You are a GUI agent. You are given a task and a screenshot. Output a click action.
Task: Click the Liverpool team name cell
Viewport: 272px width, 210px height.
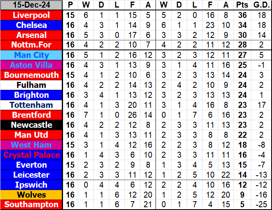coord(32,15)
